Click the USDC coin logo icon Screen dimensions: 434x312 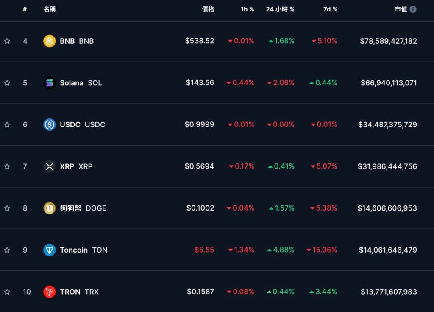click(50, 124)
